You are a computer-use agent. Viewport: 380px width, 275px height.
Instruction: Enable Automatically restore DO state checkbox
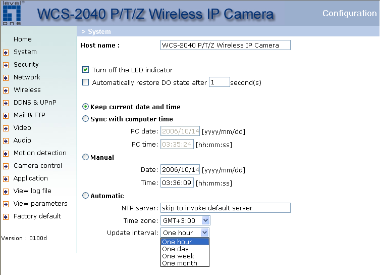[85, 82]
